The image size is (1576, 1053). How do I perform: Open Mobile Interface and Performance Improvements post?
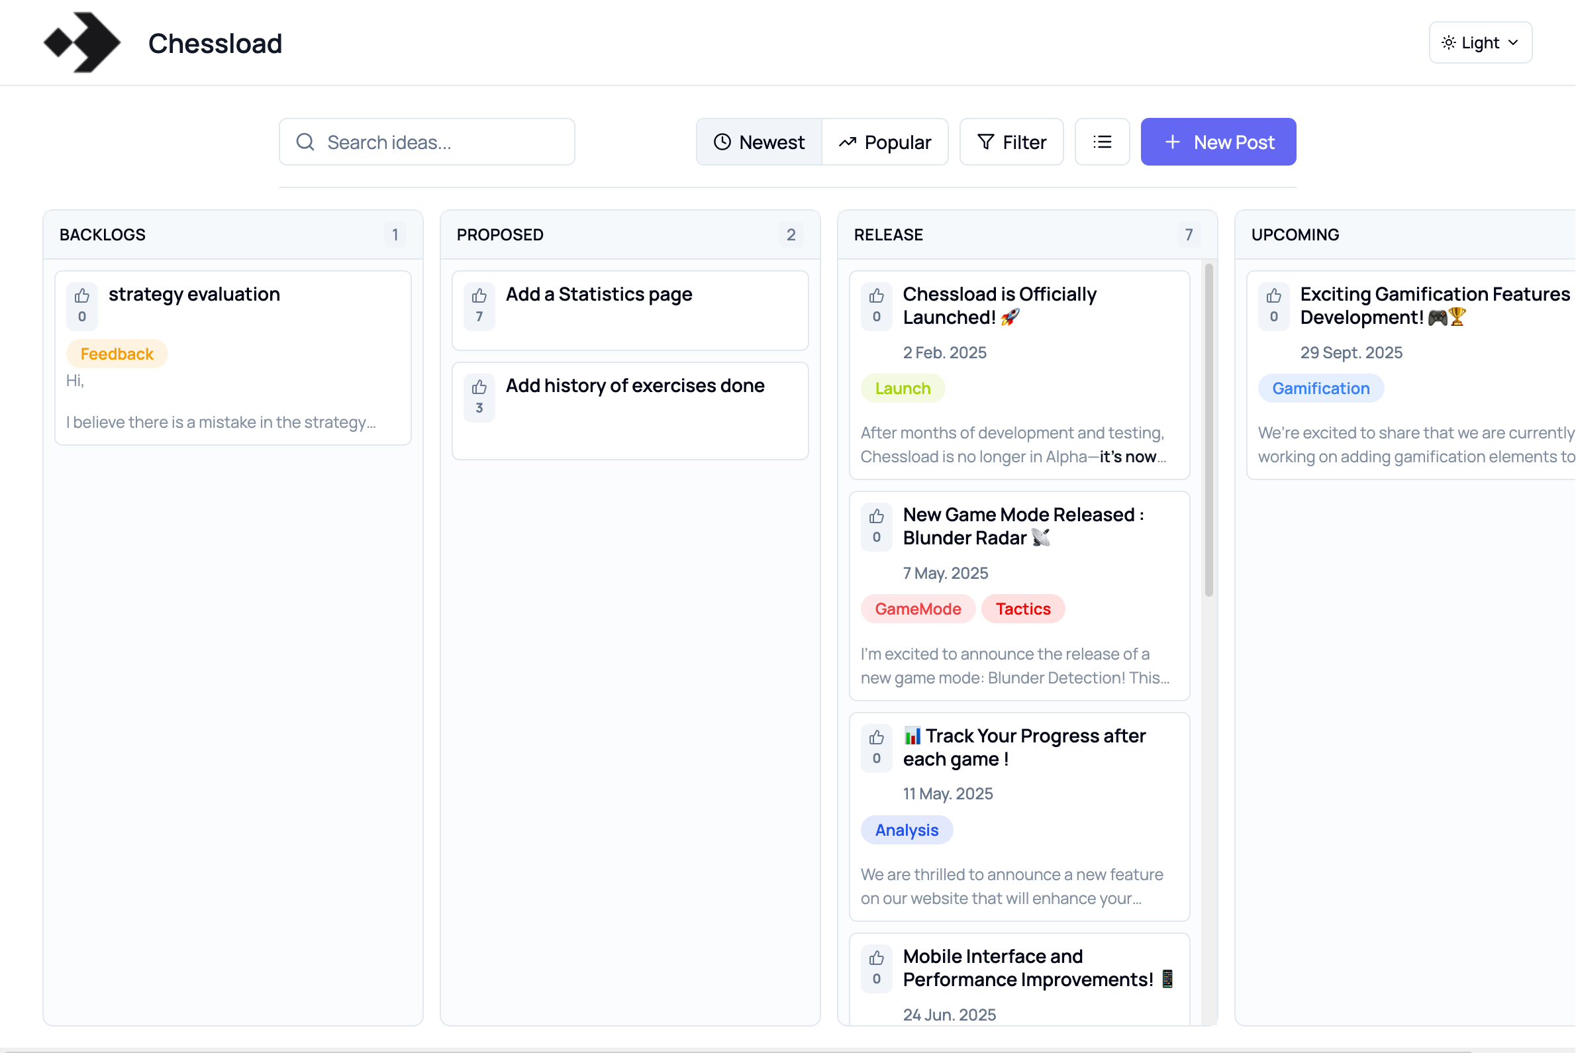(1028, 968)
